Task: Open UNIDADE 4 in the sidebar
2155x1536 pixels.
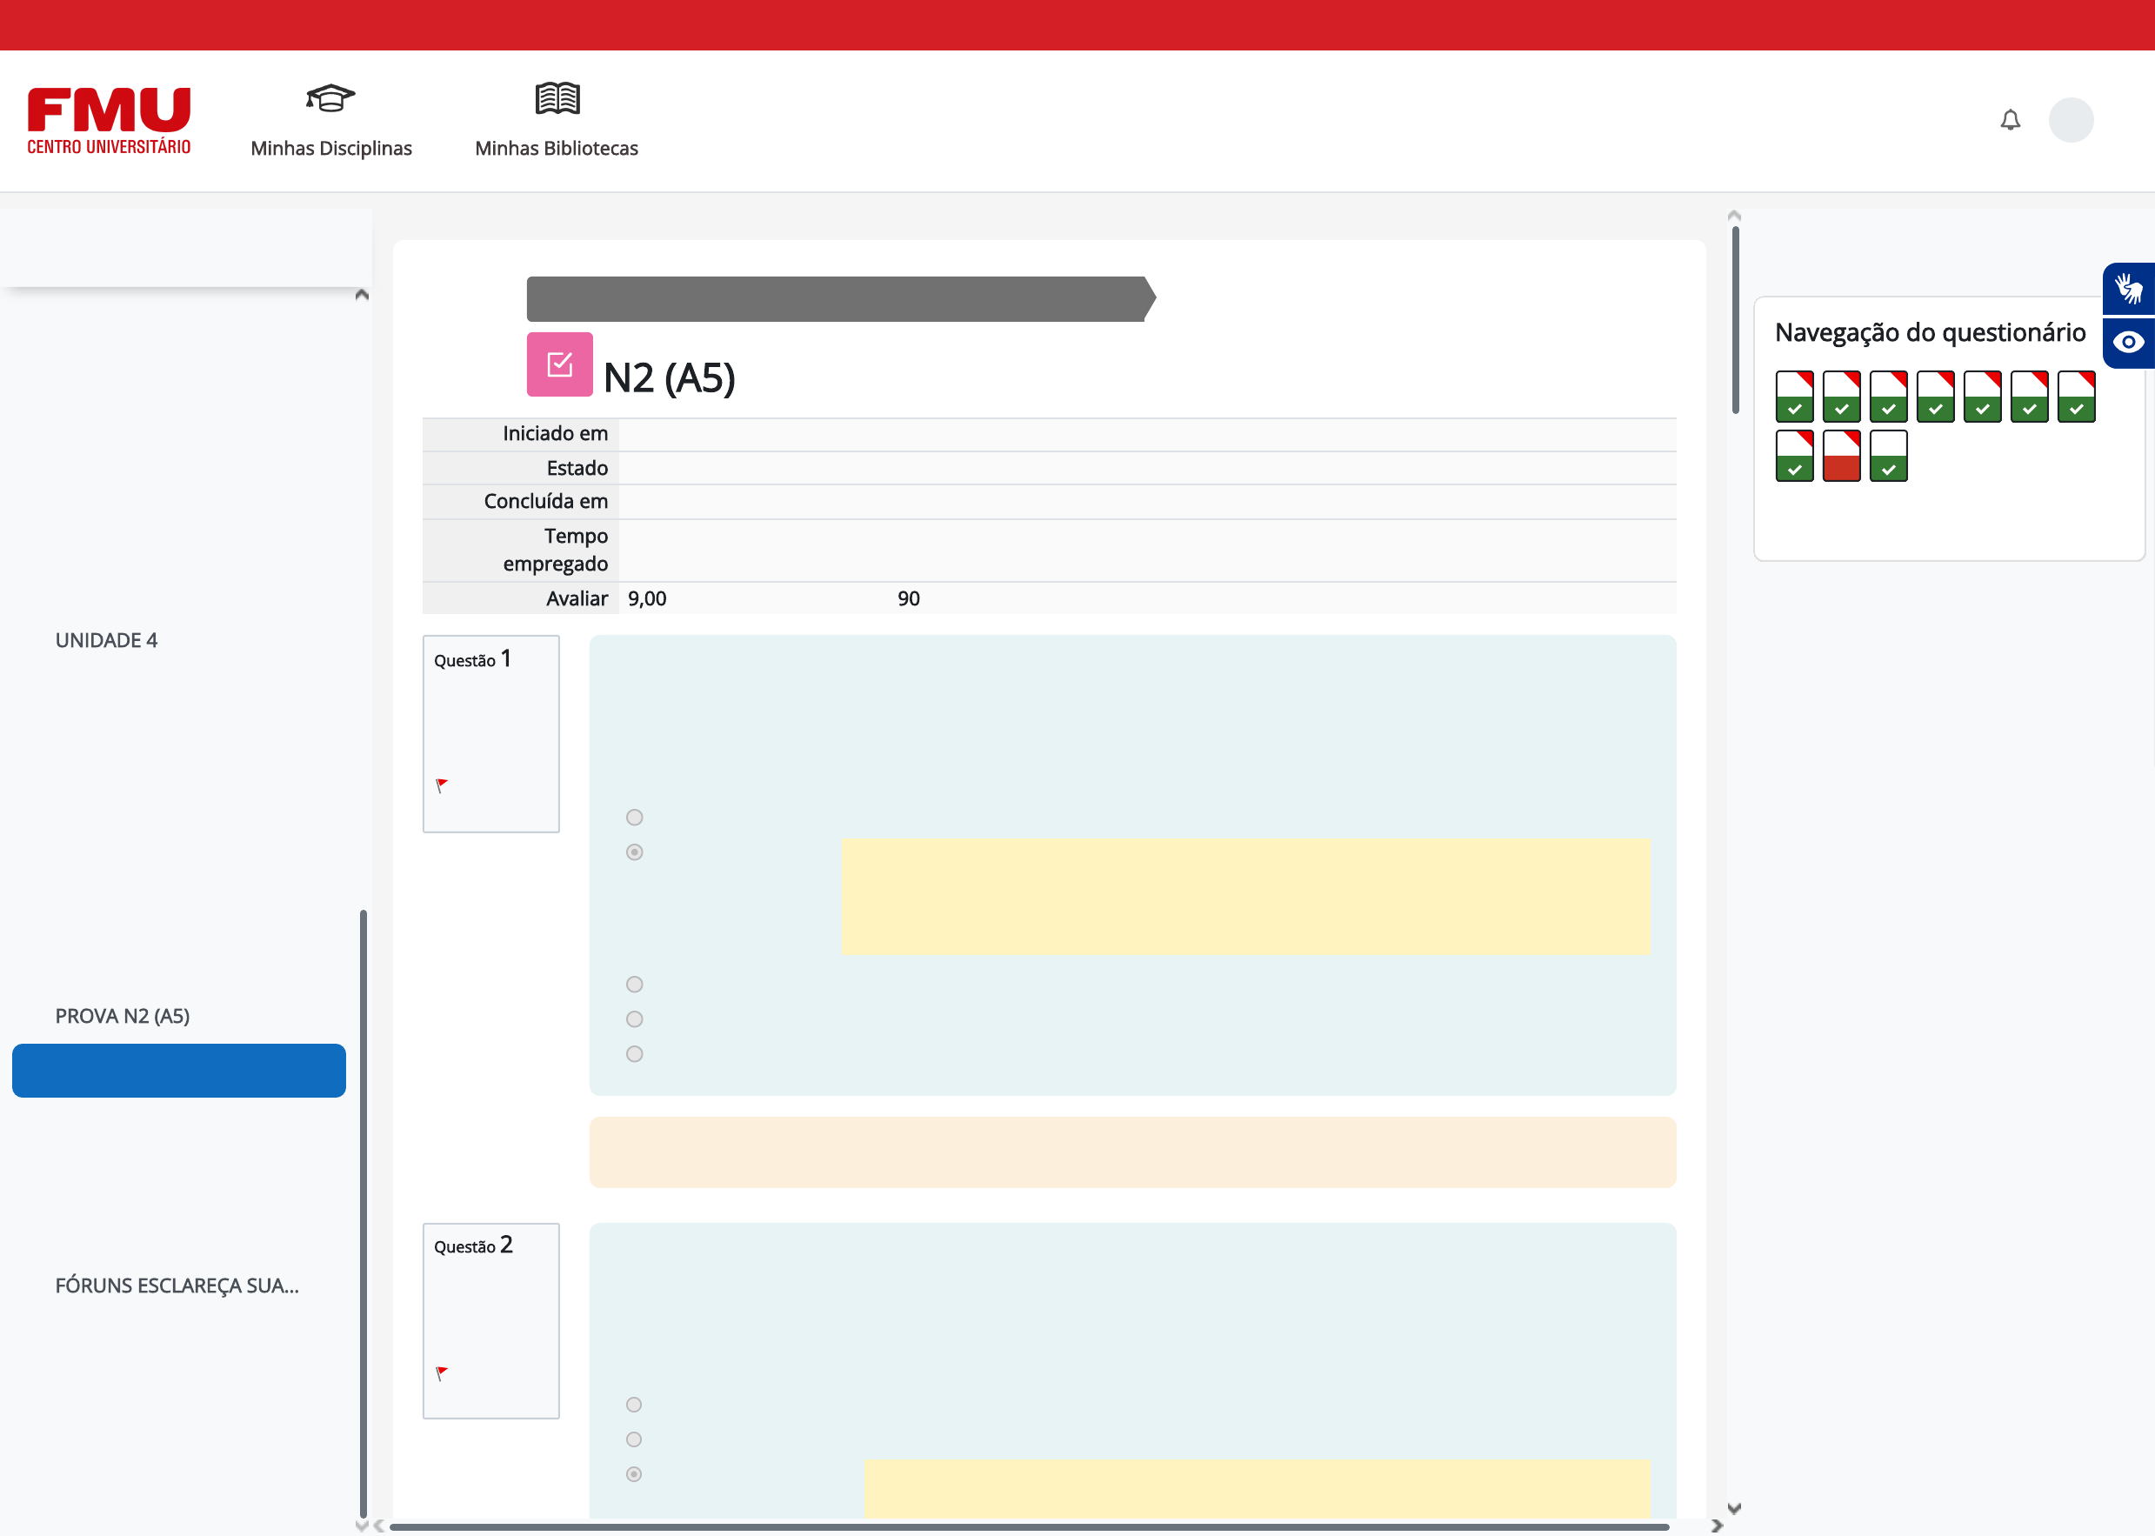Action: (106, 640)
